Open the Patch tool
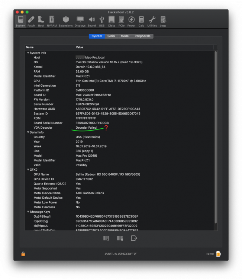 [x=31, y=22]
